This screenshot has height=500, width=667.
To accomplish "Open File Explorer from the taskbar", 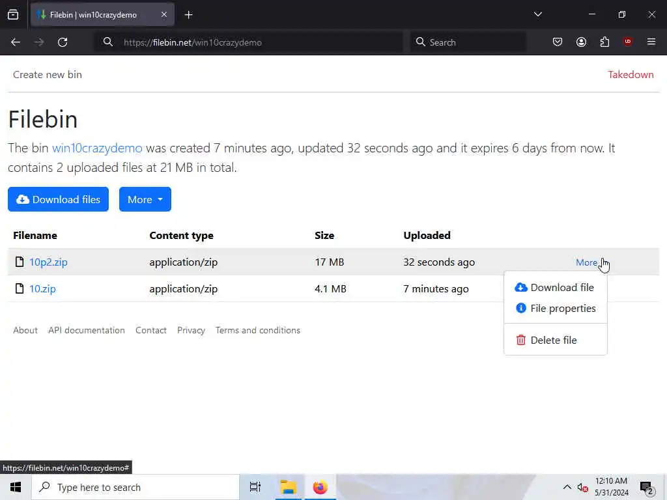I will [288, 487].
